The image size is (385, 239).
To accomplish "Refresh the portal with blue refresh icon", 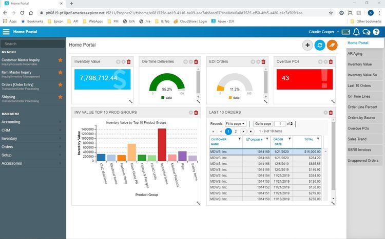I will pos(320,45).
